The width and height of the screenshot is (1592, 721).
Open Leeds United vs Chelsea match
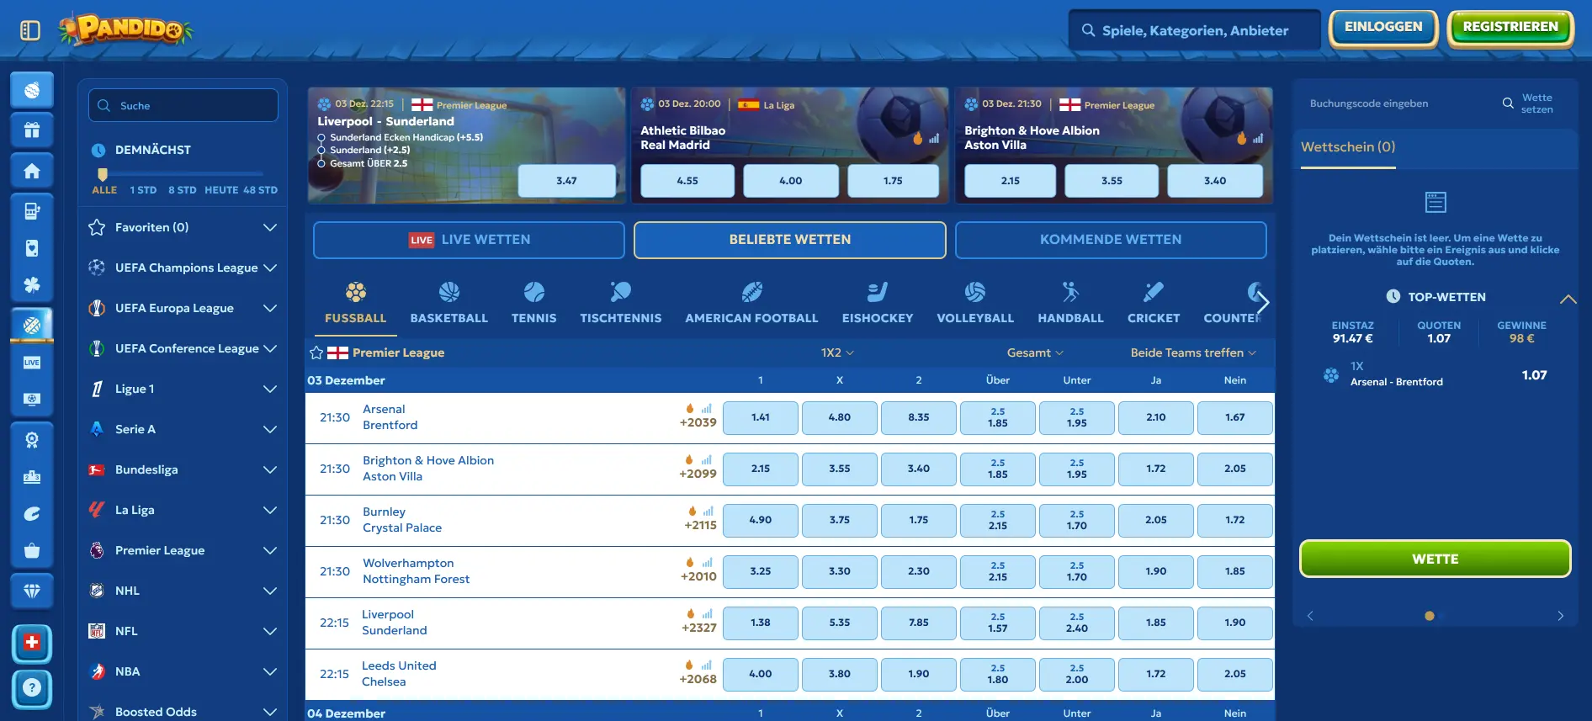point(399,674)
